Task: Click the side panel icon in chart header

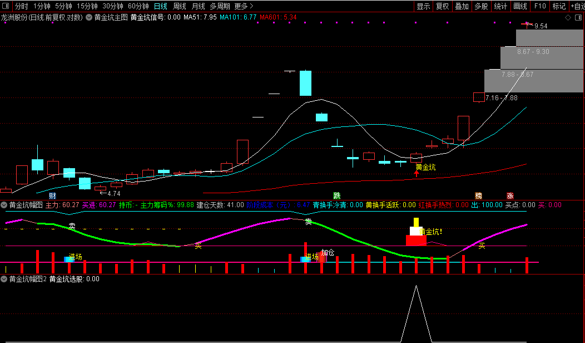Action: click(578, 18)
